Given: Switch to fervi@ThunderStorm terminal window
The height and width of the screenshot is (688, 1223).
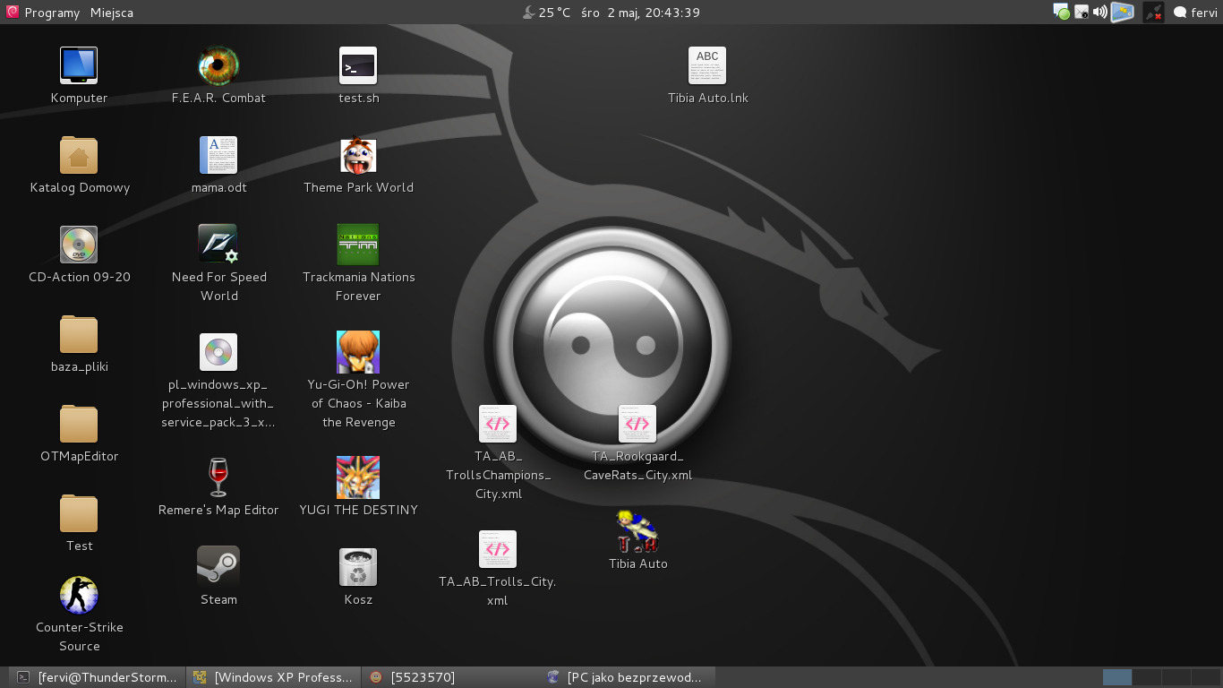Looking at the screenshot, I should tap(98, 677).
